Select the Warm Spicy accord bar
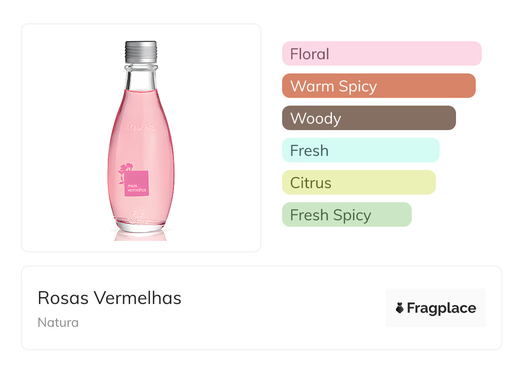Viewport: 523px width, 371px height. (x=379, y=86)
